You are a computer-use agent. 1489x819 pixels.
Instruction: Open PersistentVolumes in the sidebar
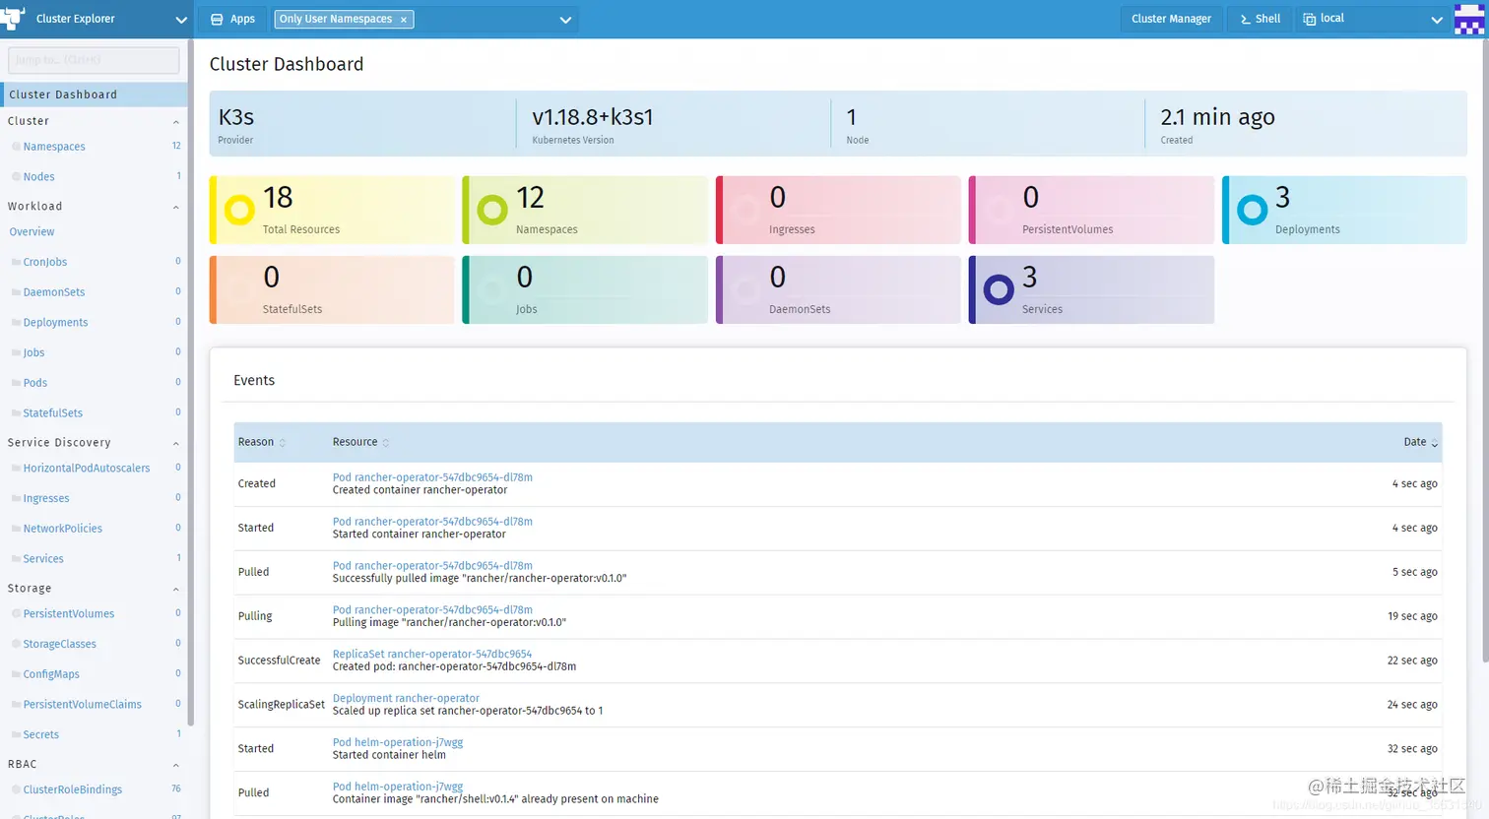(69, 614)
